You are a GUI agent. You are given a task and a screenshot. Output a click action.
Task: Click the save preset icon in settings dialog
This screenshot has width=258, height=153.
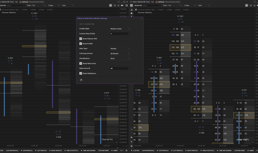[x=81, y=80]
